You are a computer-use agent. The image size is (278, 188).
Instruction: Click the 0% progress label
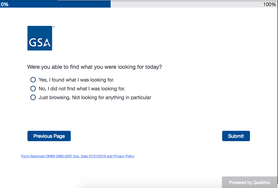tap(5, 4)
